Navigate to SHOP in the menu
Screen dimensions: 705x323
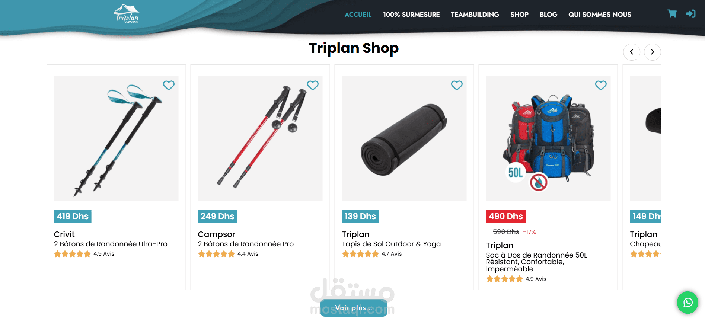click(519, 15)
